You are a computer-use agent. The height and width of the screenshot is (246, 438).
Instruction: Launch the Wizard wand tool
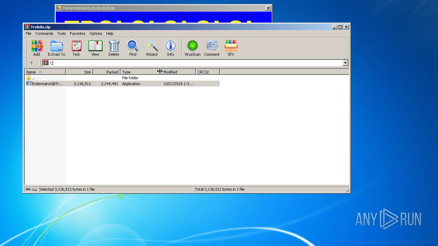[152, 48]
